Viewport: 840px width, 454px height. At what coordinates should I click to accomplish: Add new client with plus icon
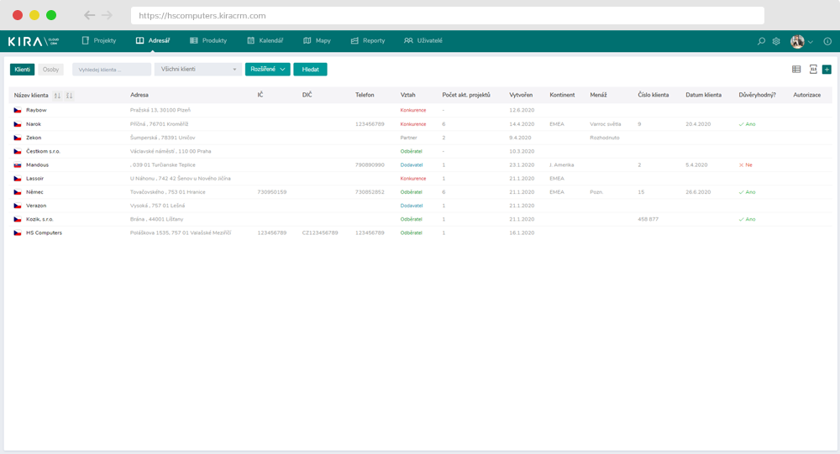[x=827, y=70]
